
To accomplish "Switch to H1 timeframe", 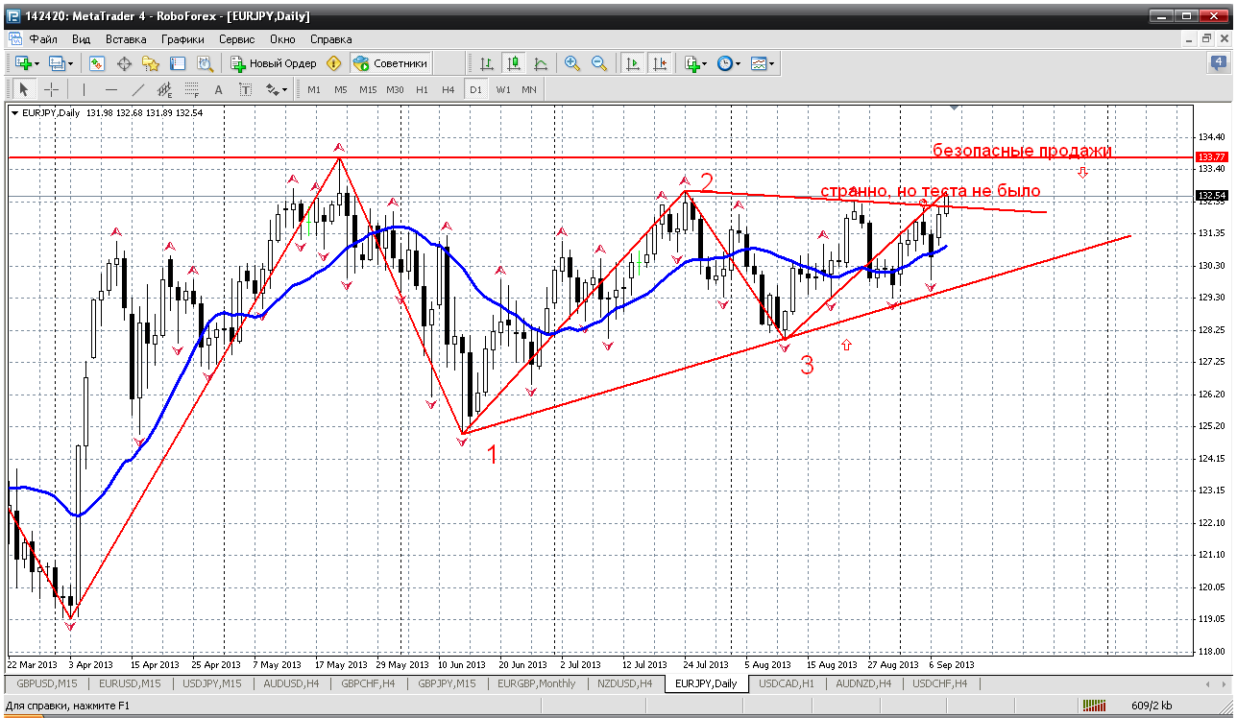I will point(423,89).
